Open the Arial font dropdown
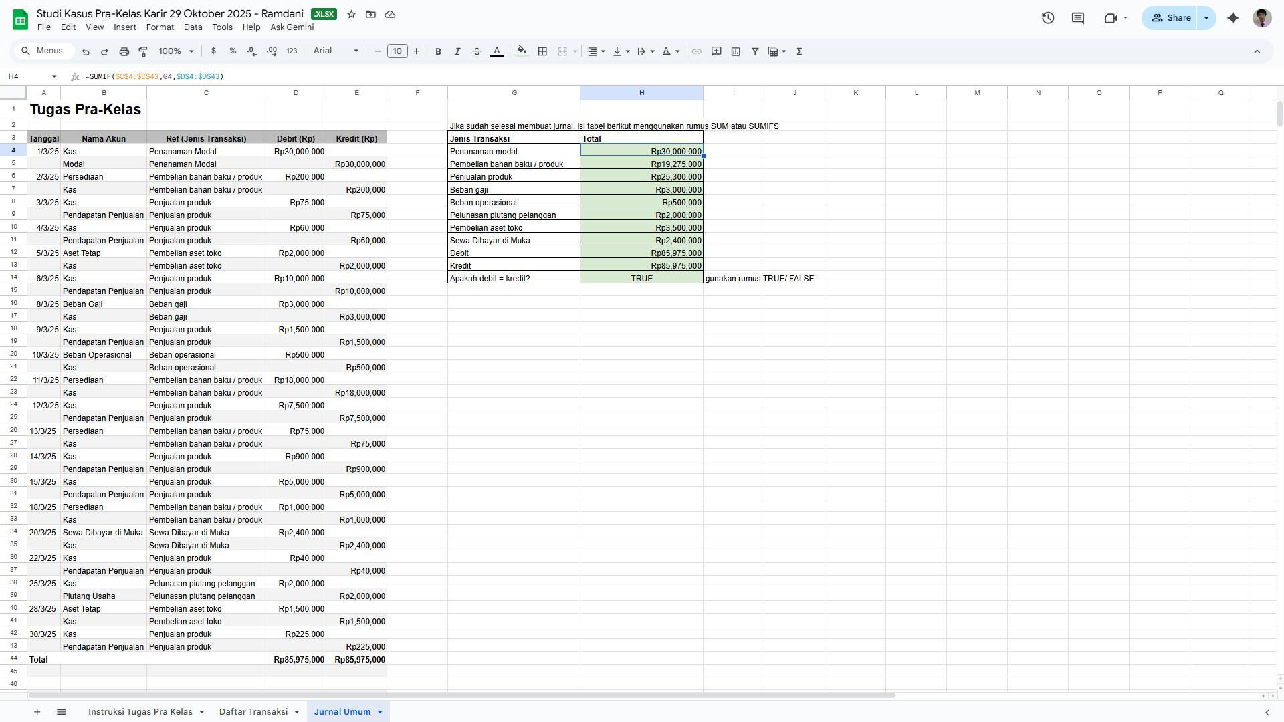Viewport: 1284px width, 722px height. (336, 51)
